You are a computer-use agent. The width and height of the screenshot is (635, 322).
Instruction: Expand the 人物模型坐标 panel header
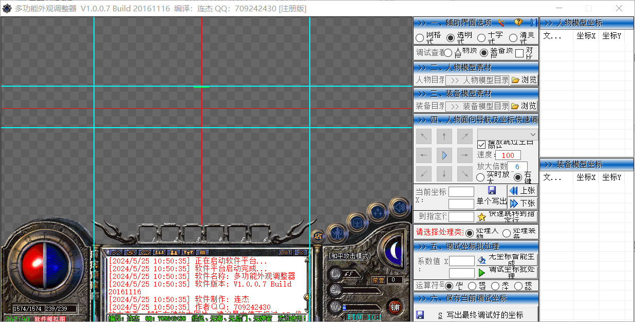tap(587, 23)
